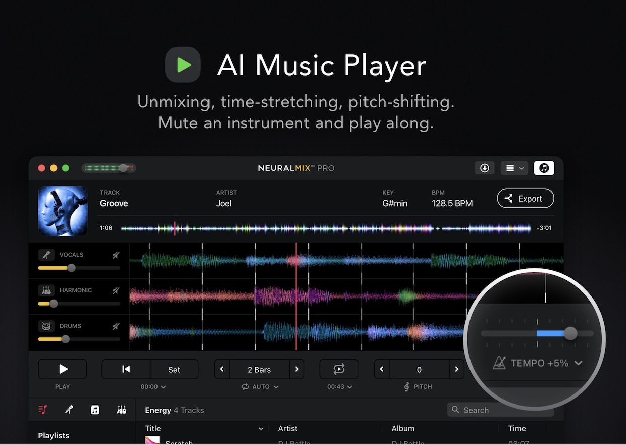Screen dimensions: 626x445
Task: Click the Set cue button
Action: 174,369
